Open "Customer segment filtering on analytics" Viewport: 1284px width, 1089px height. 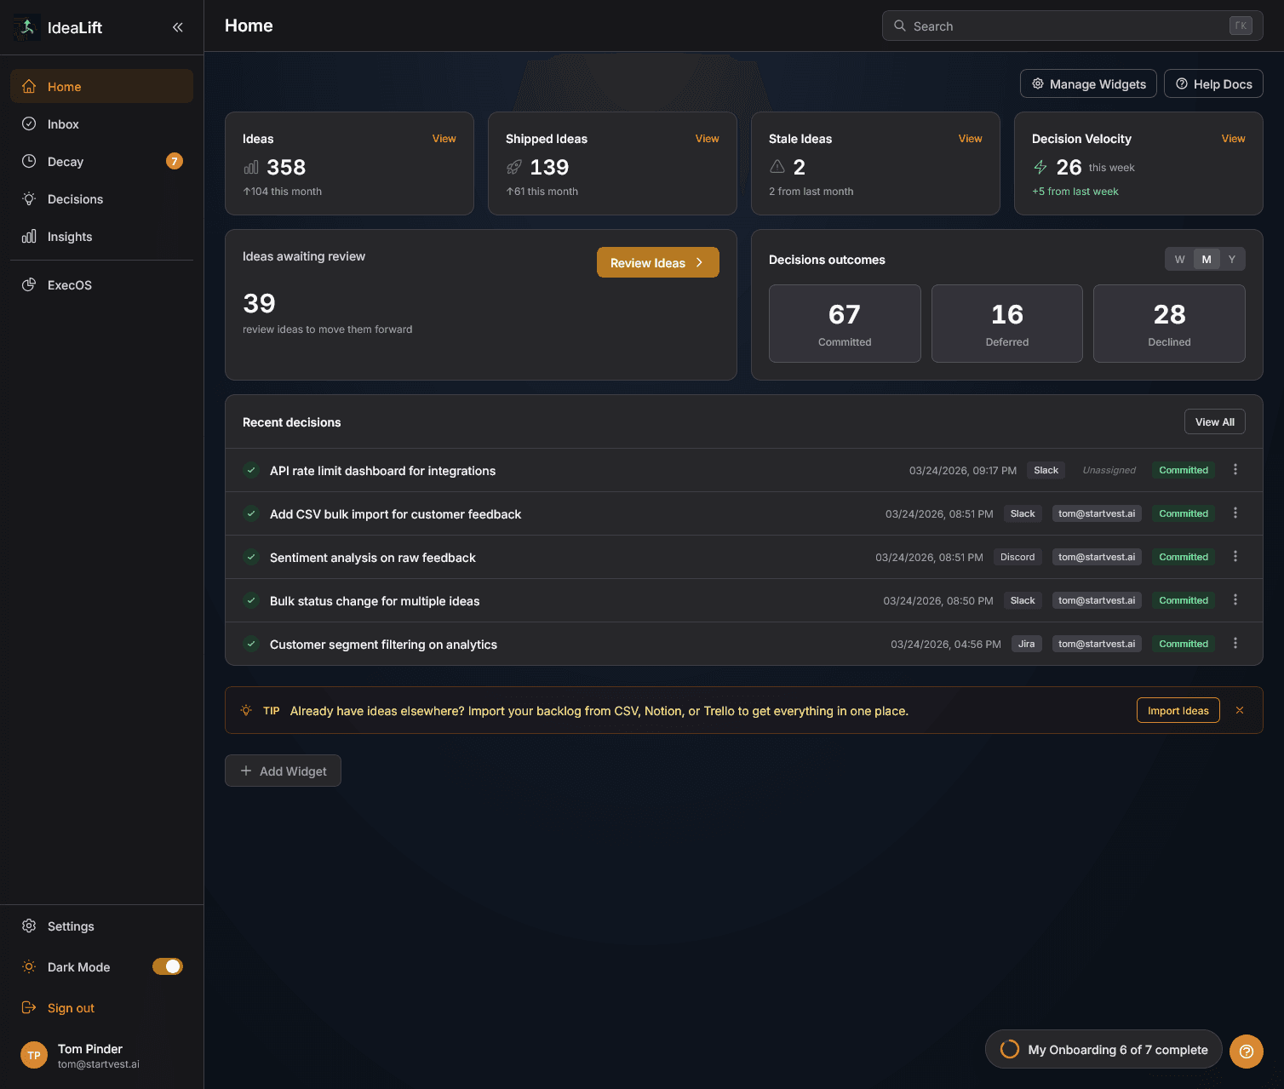point(383,644)
